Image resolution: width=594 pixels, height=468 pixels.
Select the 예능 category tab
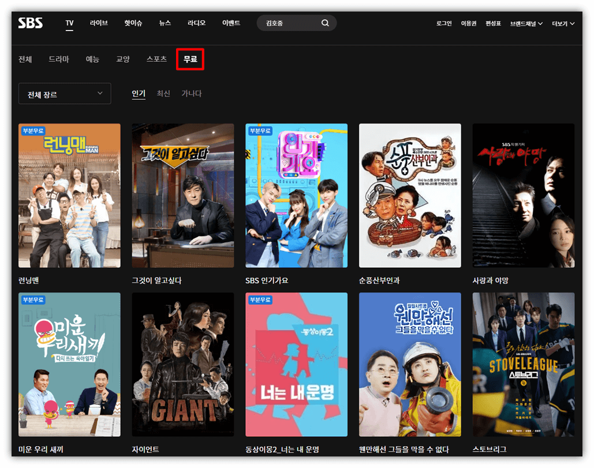click(92, 59)
